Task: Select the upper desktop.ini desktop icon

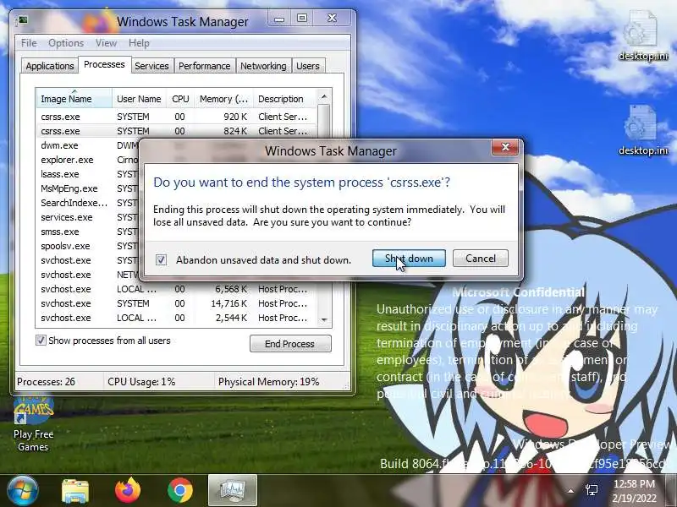Action: click(642, 35)
